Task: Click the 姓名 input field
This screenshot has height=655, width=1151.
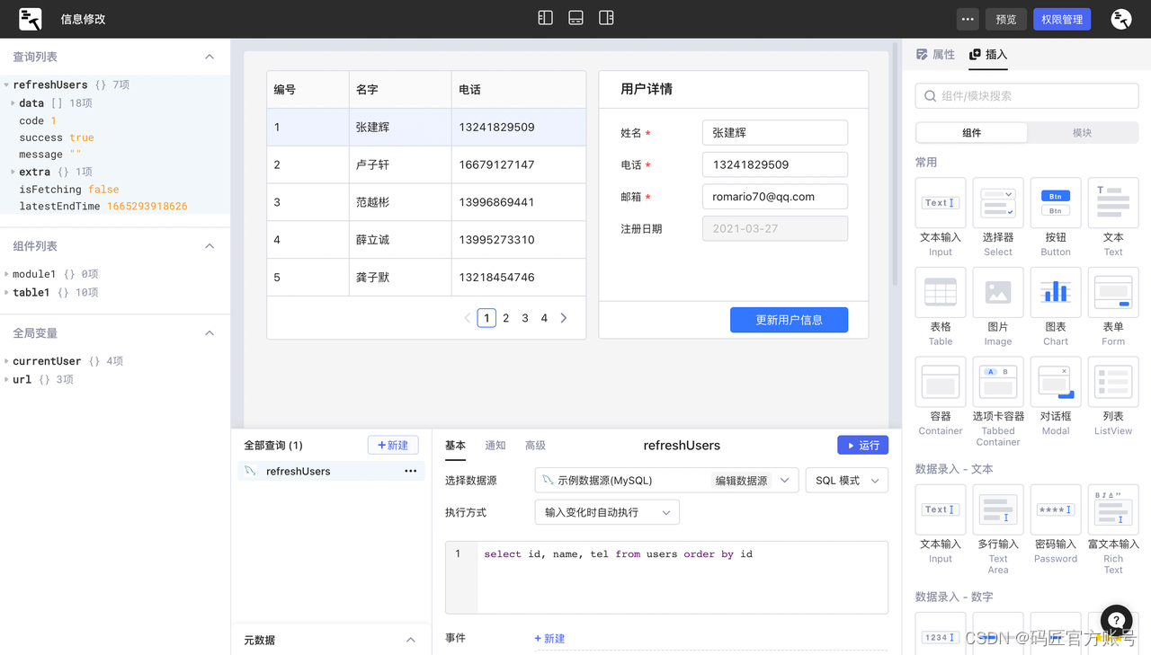Action: pos(775,132)
